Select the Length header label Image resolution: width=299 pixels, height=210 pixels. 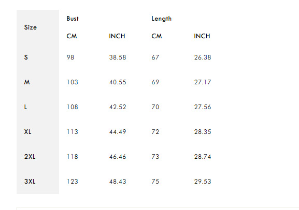pos(162,19)
